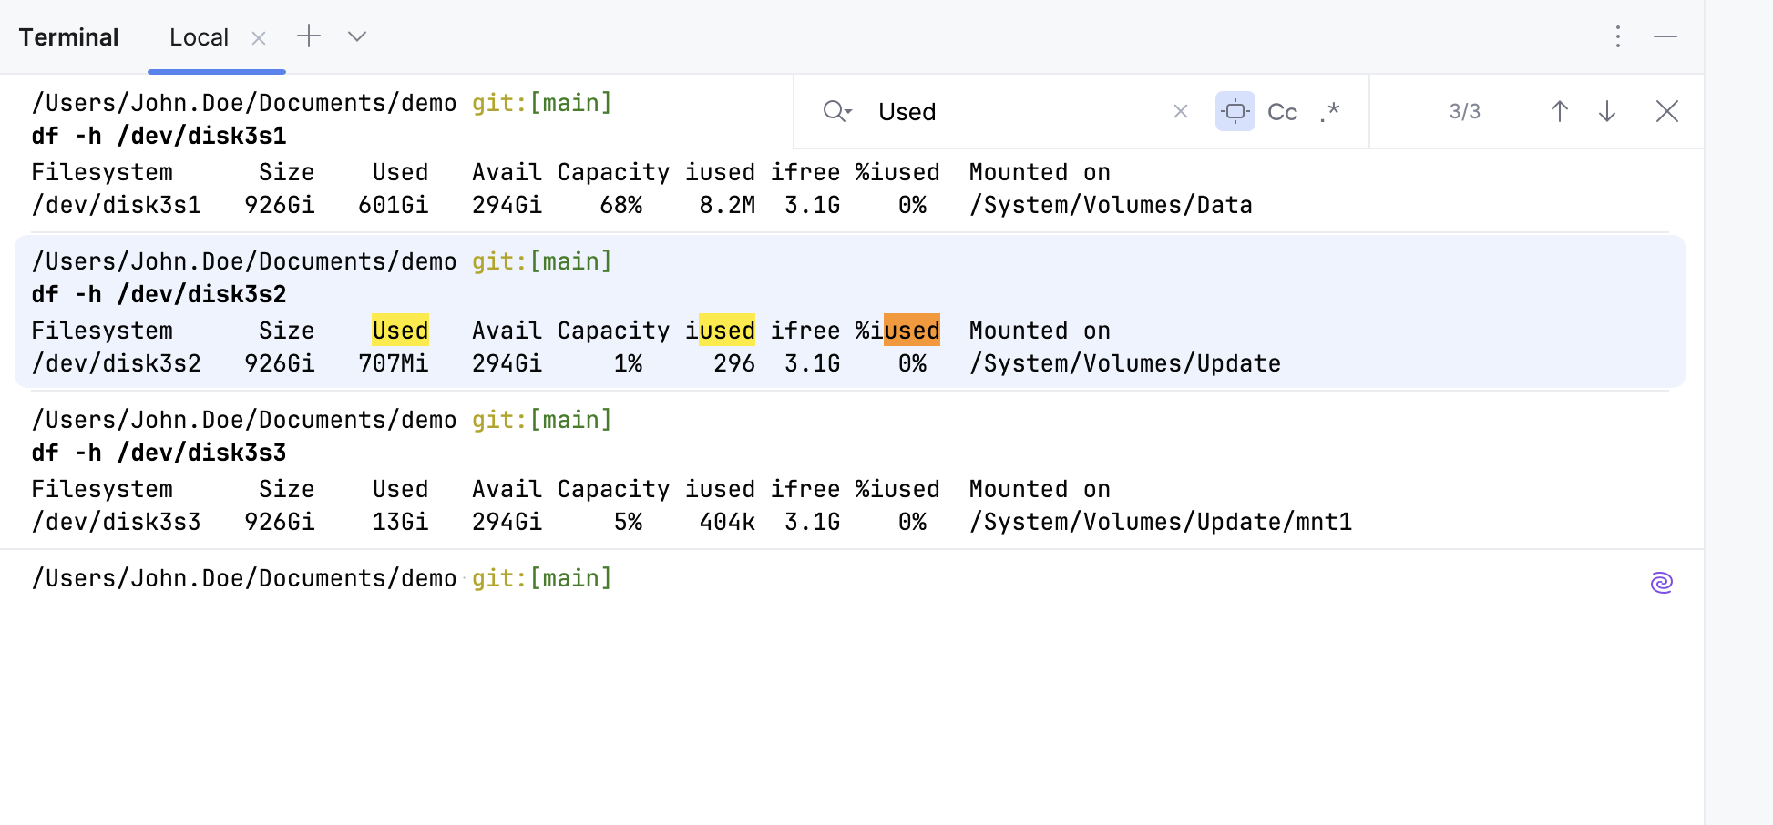Click the search field containing "Used"
The image size is (1773, 825).
pos(1011,111)
